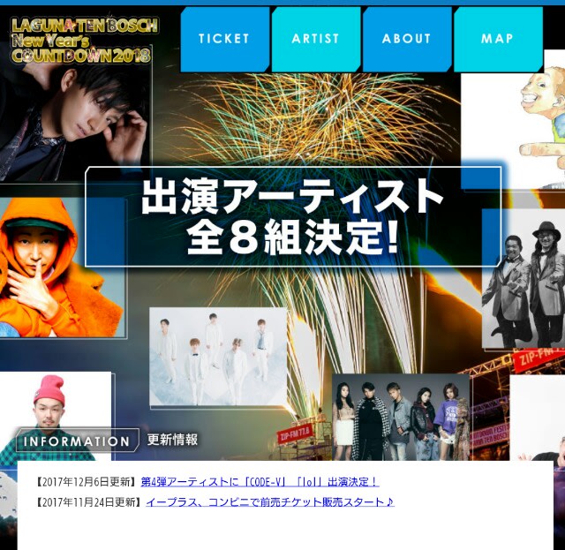Select the five-member mixed group photo on grey
The width and height of the screenshot is (565, 550).
tap(400, 417)
